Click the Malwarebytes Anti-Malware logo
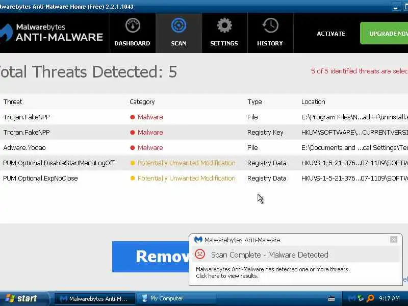The height and width of the screenshot is (306, 408). [52, 33]
